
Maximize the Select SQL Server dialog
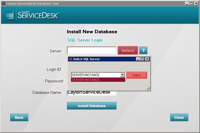tap(142, 59)
